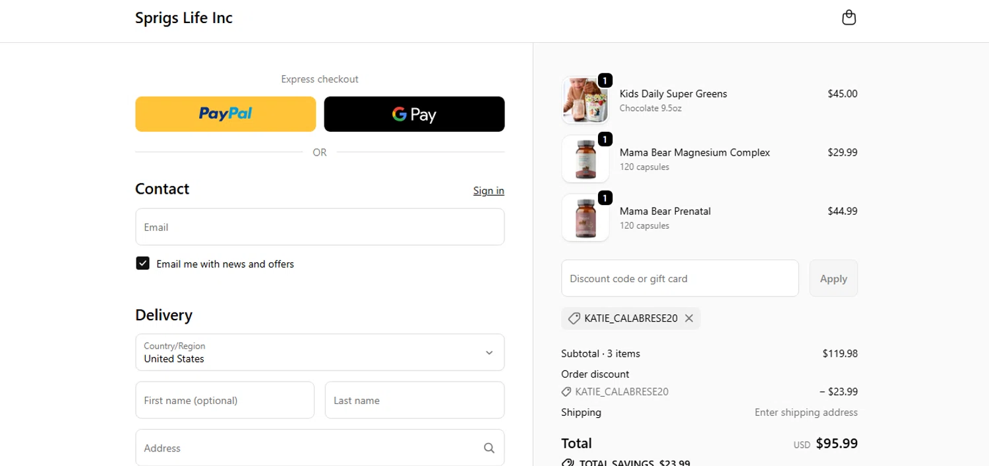Click the Chocolate 9.5oz variant text
The width and height of the screenshot is (989, 466).
coord(651,108)
